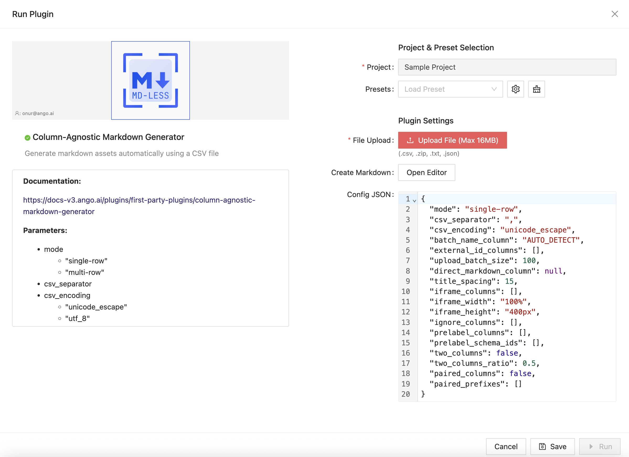Click the play triangle on Run button
629x457 pixels.
click(x=591, y=447)
